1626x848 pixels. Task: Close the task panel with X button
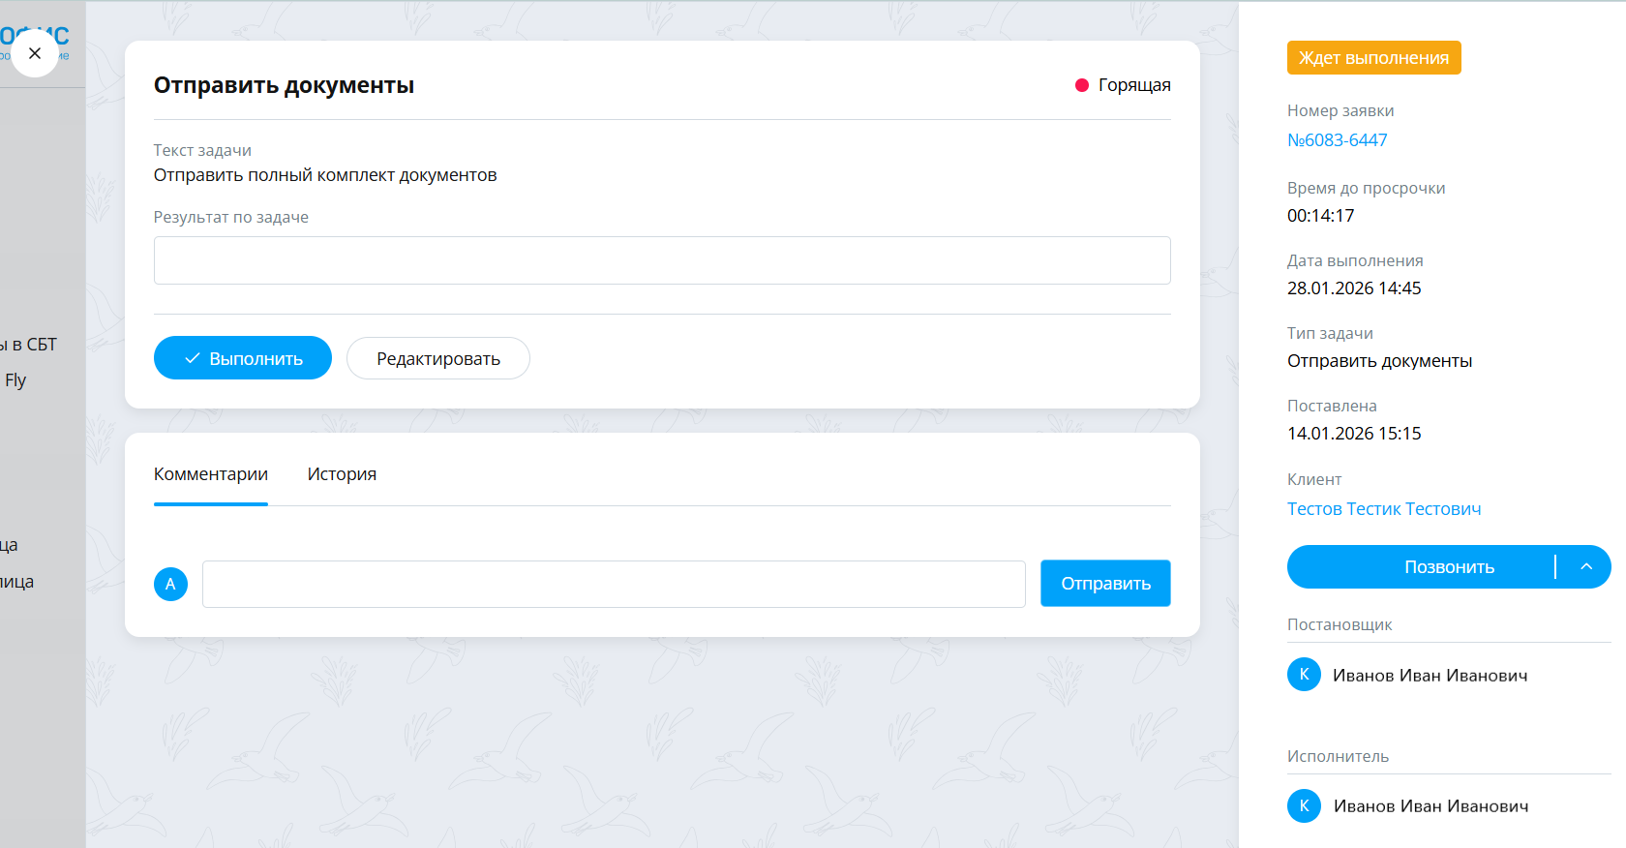[35, 53]
